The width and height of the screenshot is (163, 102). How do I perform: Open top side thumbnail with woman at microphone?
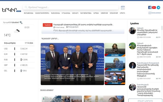[x=115, y=50]
